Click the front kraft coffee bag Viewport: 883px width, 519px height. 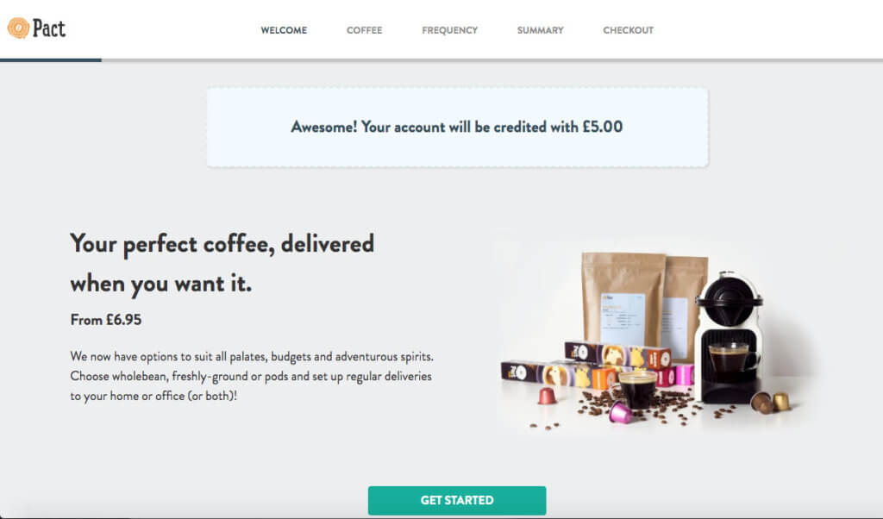pos(623,298)
